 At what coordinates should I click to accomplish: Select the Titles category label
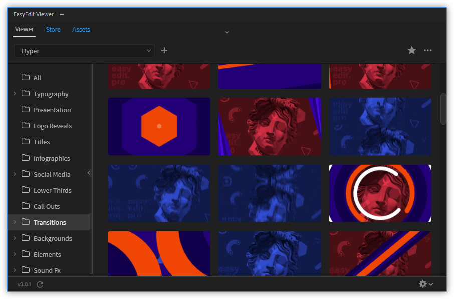pyautogui.click(x=42, y=142)
